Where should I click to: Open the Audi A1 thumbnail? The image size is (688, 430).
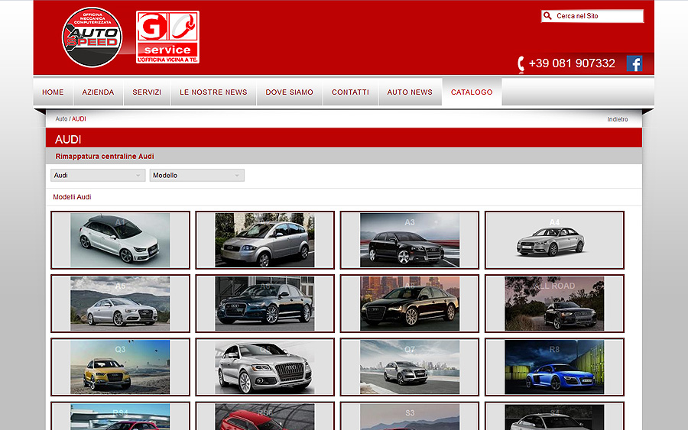[120, 240]
